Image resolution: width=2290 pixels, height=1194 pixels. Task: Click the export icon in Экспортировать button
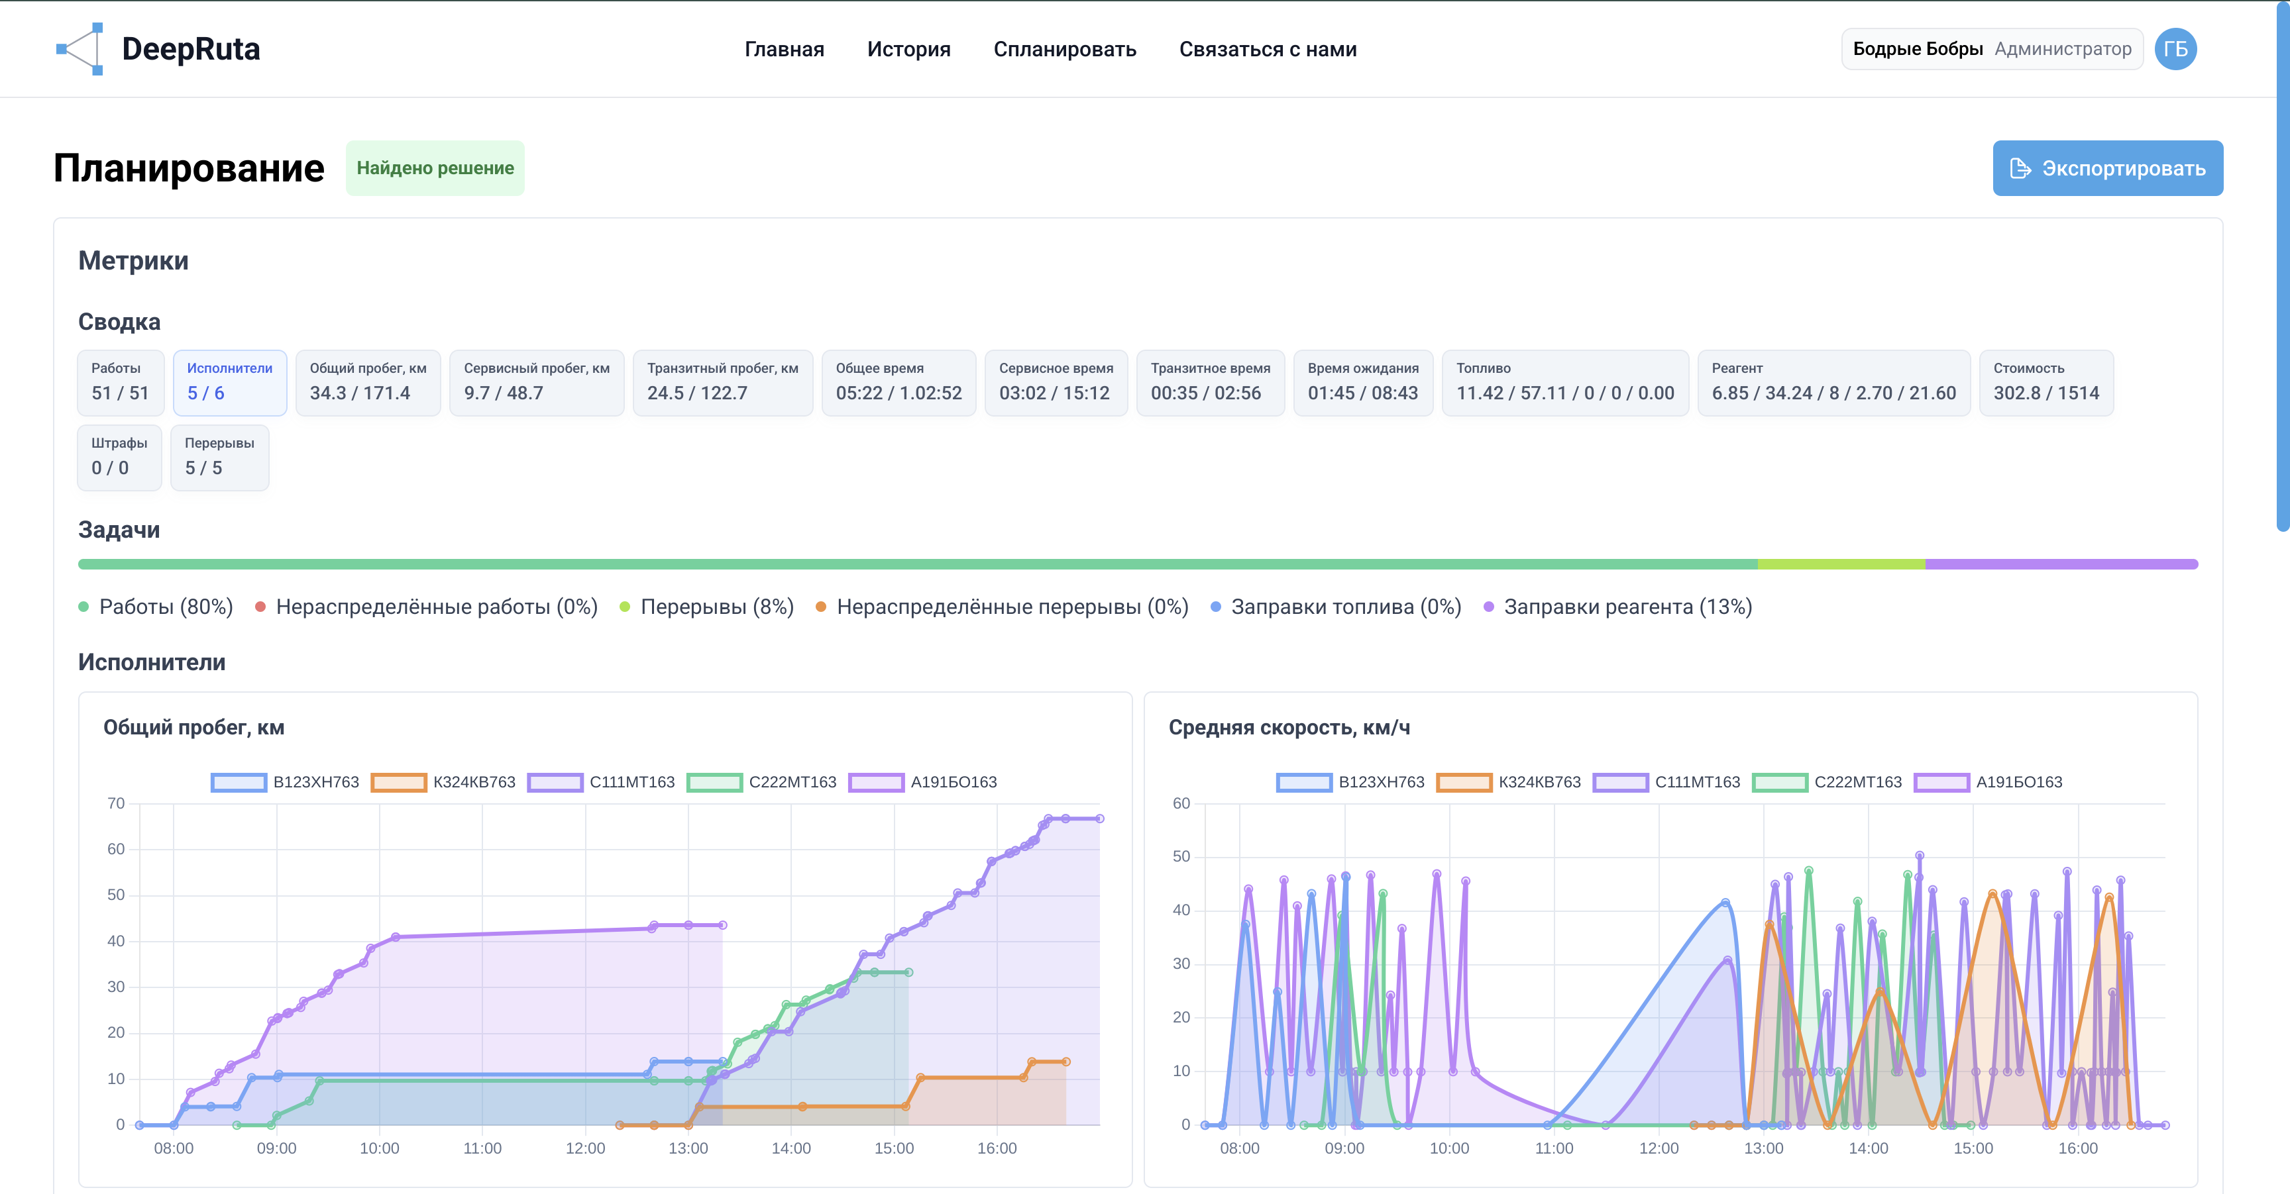coord(2020,168)
